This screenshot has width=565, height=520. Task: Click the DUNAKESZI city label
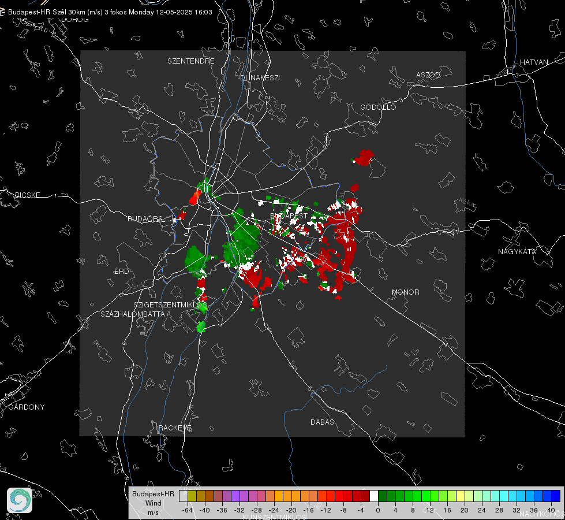(260, 77)
